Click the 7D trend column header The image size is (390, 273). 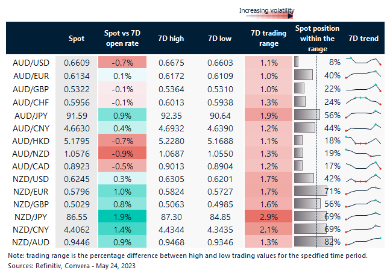[x=363, y=39]
